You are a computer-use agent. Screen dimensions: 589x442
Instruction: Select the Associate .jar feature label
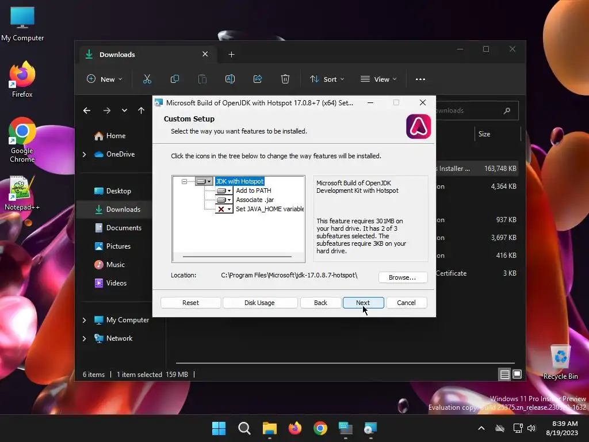coord(255,200)
